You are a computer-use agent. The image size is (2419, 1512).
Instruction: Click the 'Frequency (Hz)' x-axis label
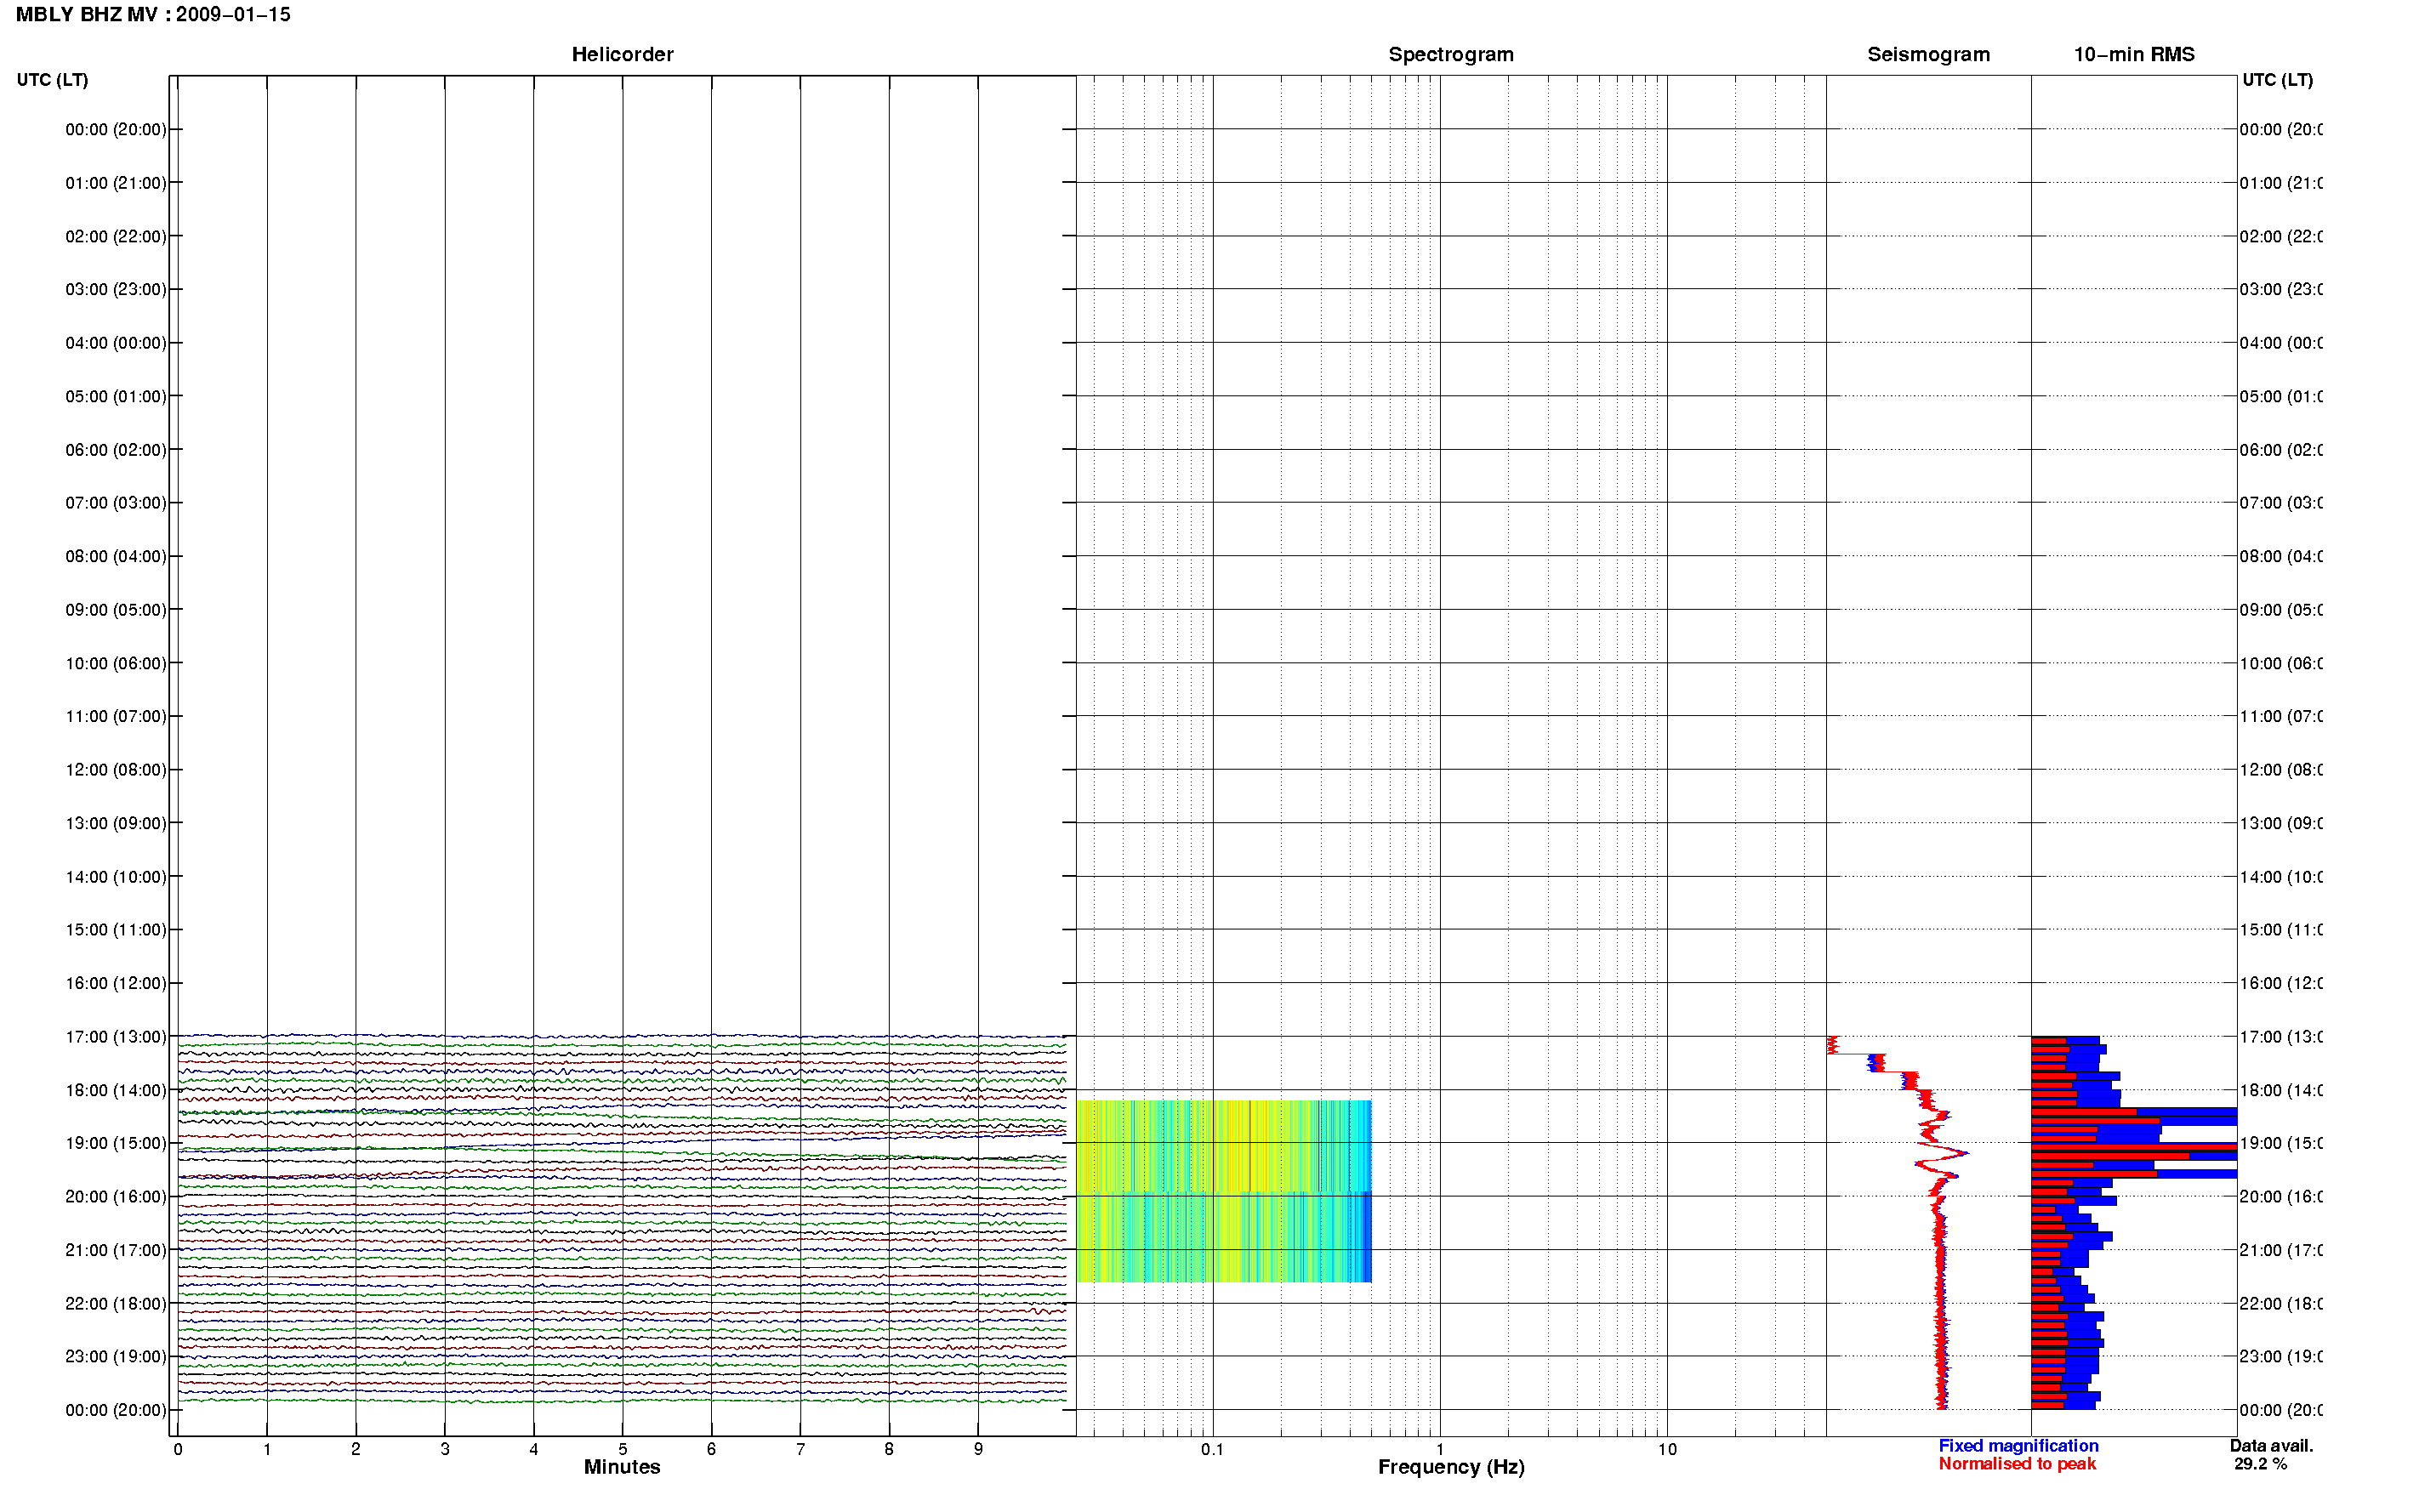click(x=1451, y=1468)
